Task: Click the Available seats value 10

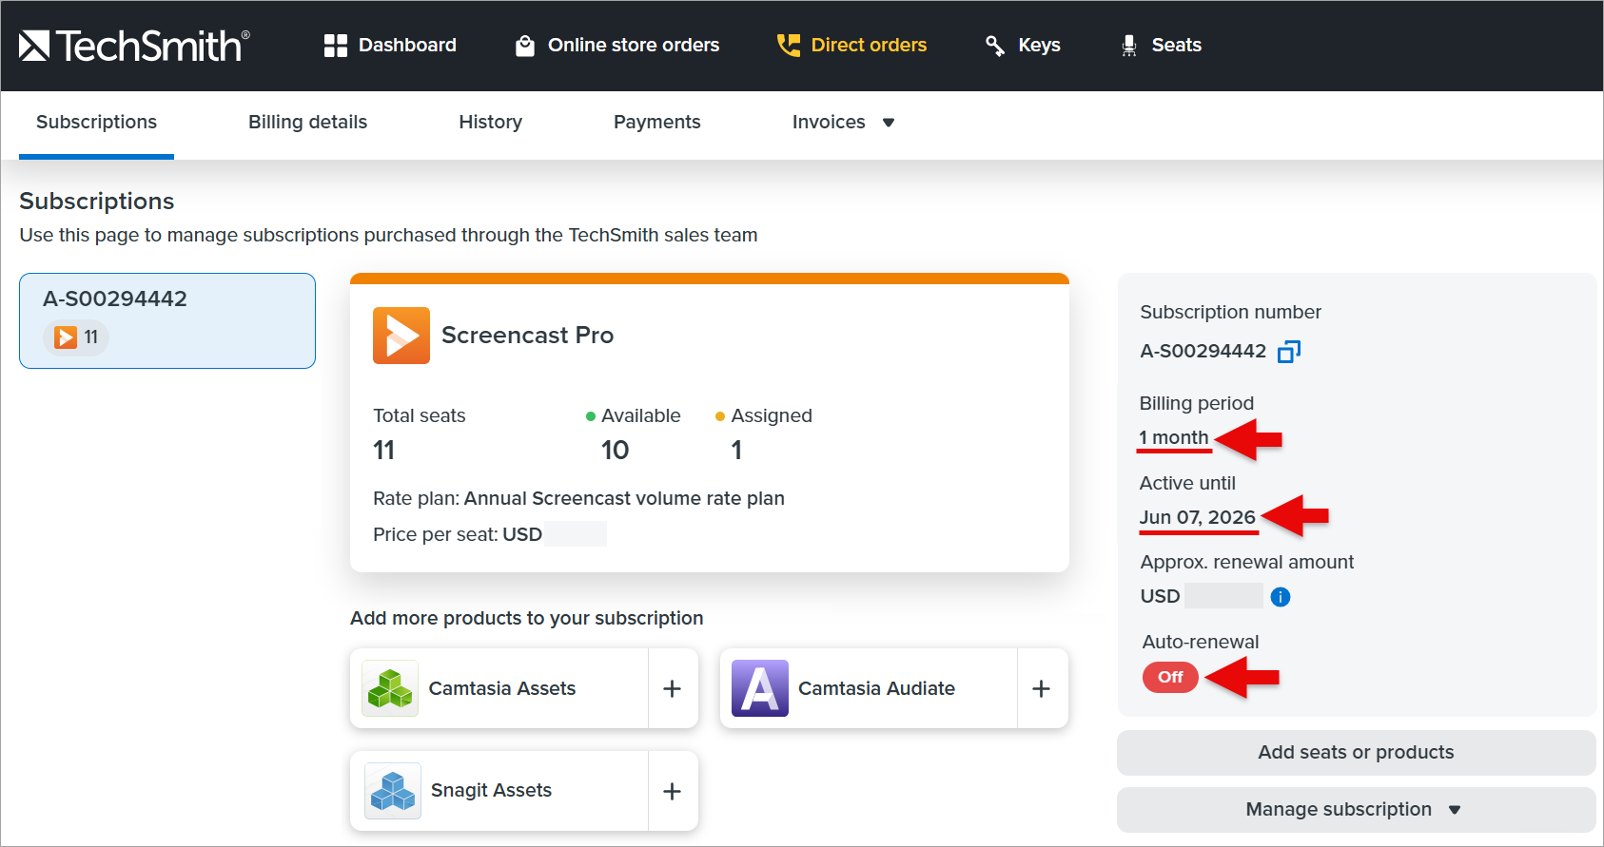Action: click(615, 451)
